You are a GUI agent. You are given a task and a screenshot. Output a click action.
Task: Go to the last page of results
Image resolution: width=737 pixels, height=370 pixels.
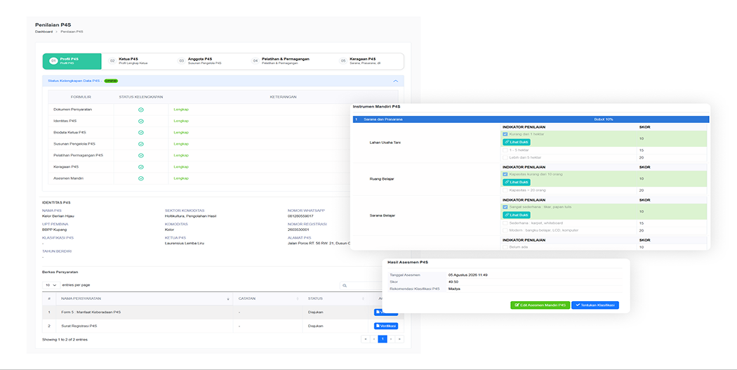pyautogui.click(x=399, y=339)
